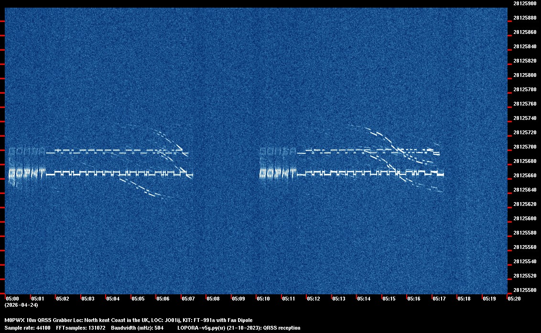The image size is (541, 333).
Task: Click the 05:09 time axis label
Action: [x=238, y=299]
